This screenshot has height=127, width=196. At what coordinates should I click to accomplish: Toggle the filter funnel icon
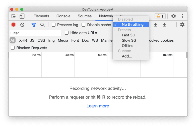click(34, 25)
